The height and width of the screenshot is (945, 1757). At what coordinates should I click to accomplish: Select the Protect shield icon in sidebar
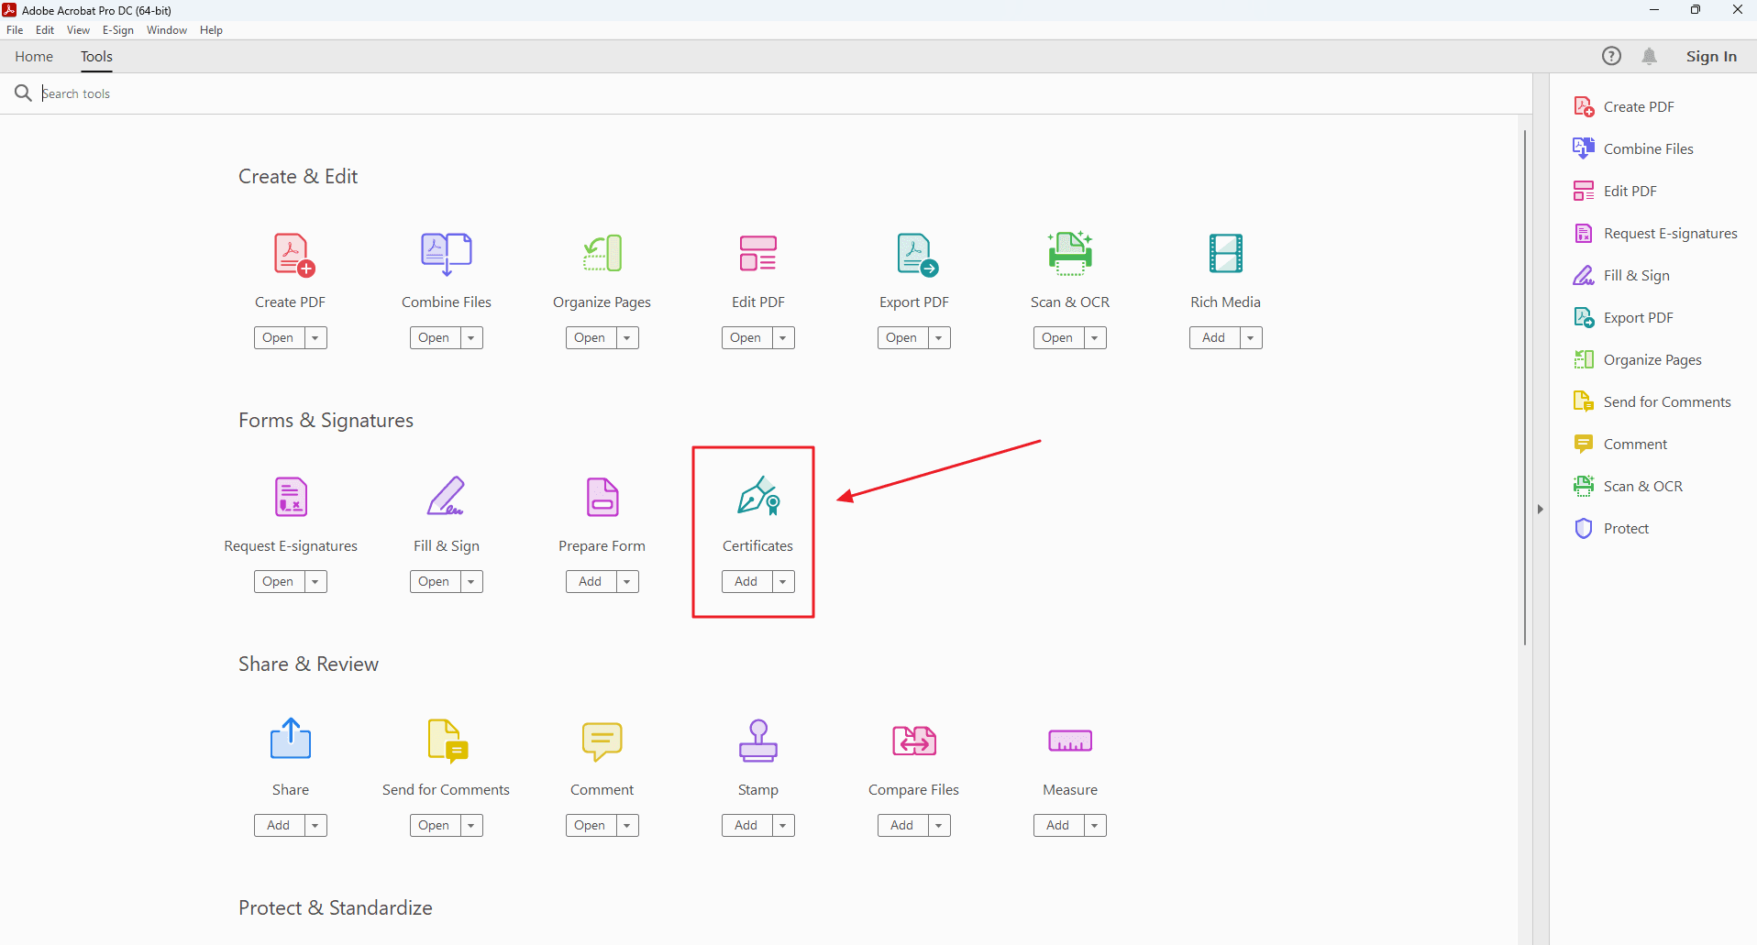coord(1584,528)
